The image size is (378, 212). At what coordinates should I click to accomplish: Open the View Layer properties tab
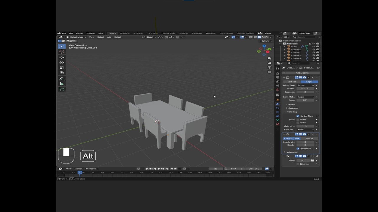point(278,82)
